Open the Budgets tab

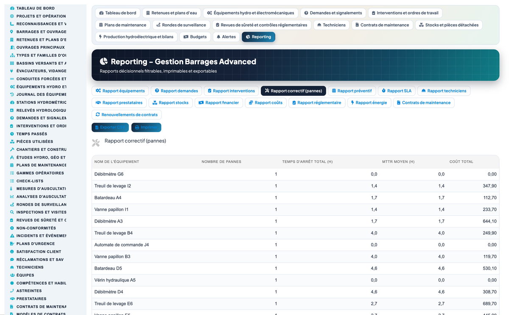click(195, 37)
